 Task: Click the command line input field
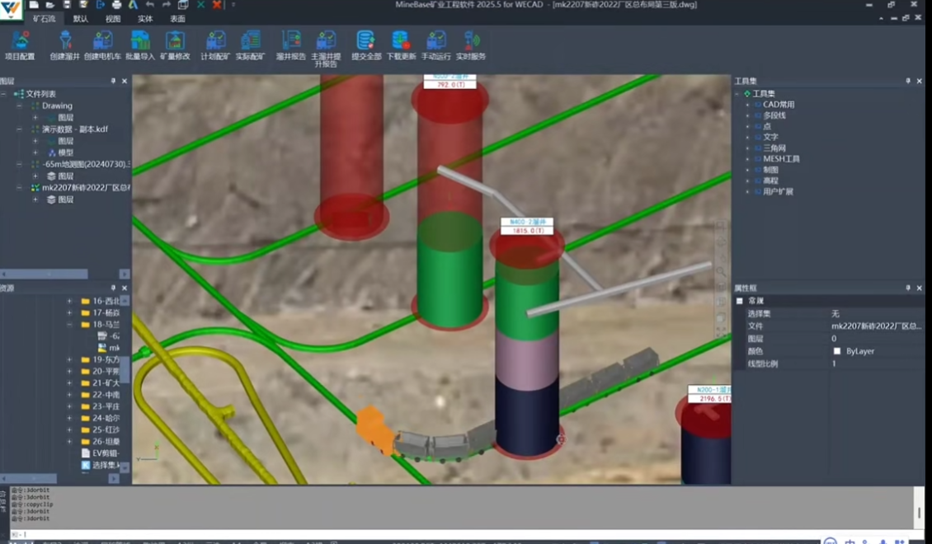coord(412,534)
